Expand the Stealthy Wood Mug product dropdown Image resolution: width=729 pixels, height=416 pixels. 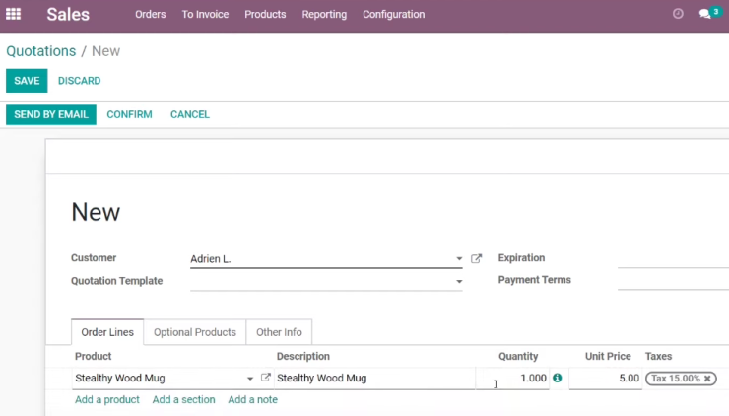point(250,379)
